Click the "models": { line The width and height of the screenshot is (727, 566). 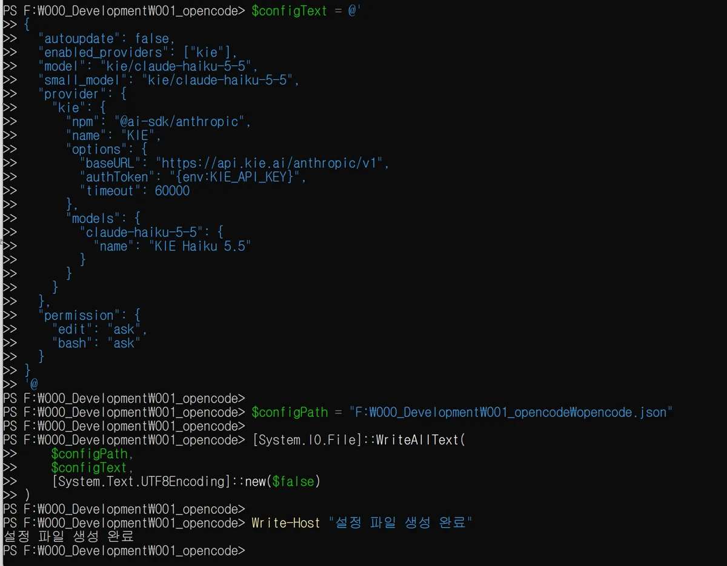pos(103,218)
